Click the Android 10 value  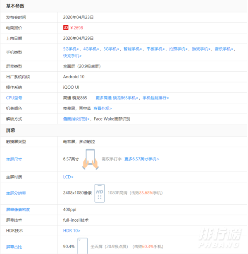point(74,77)
